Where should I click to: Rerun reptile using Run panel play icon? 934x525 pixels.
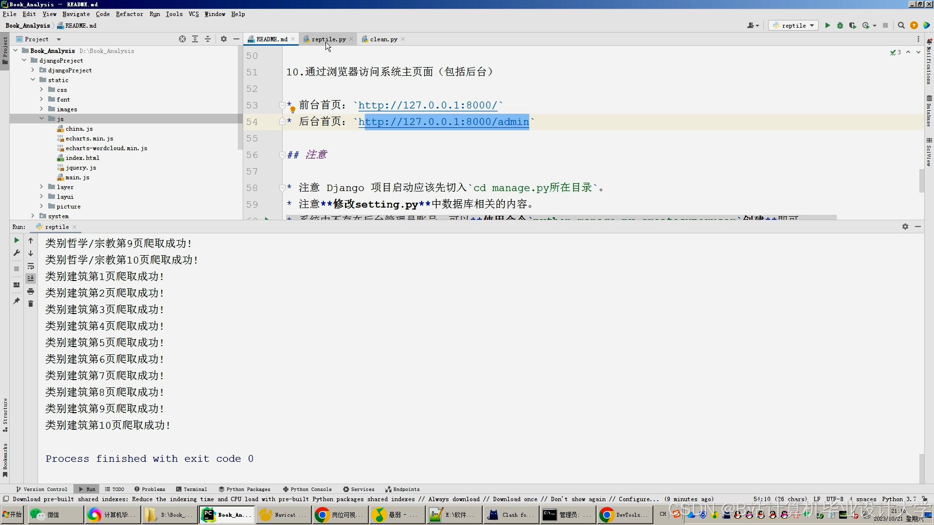coord(17,240)
